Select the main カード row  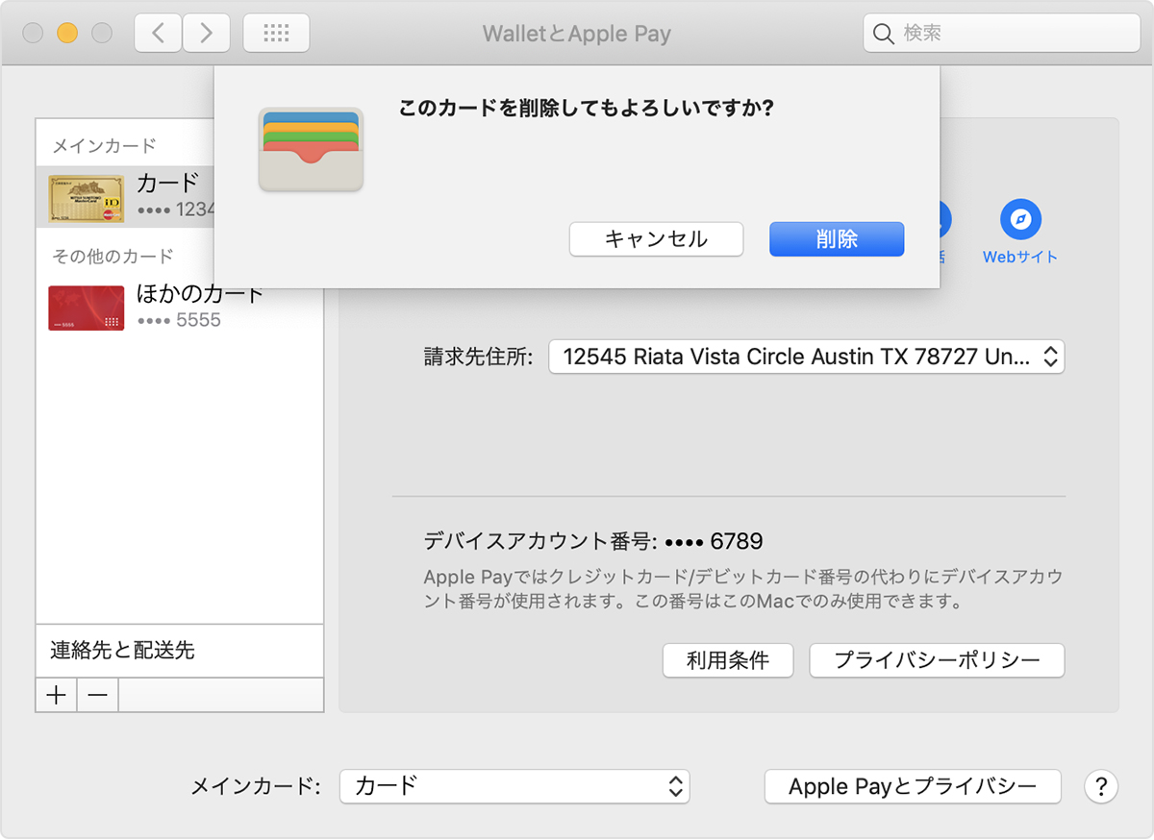pos(125,197)
